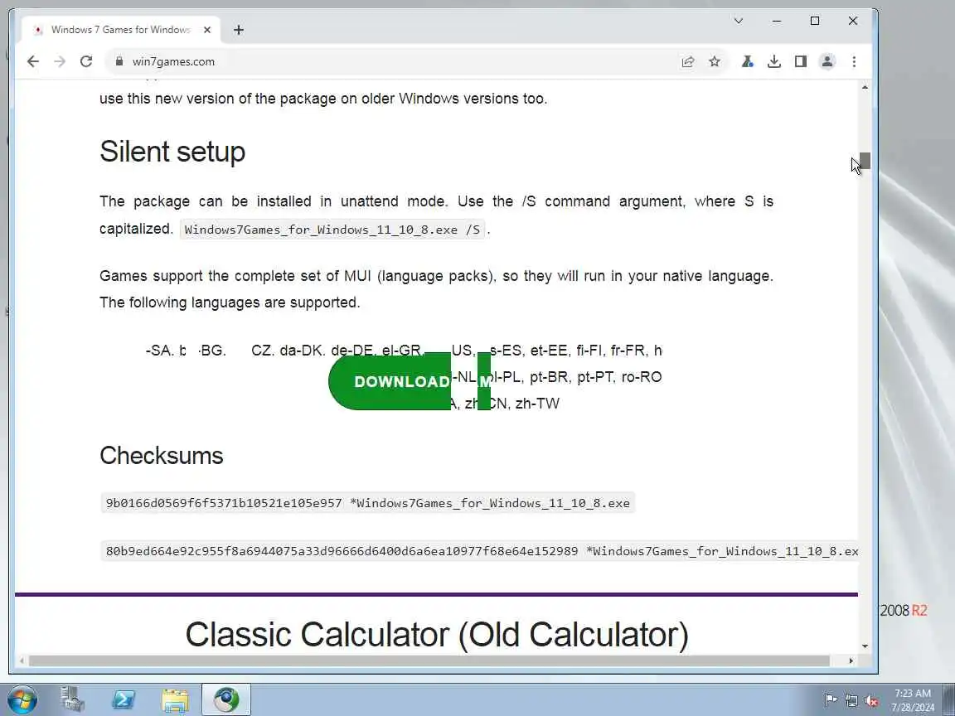Viewport: 955px width, 716px height.
Task: Click the browser forward arrow
Action: pos(60,61)
